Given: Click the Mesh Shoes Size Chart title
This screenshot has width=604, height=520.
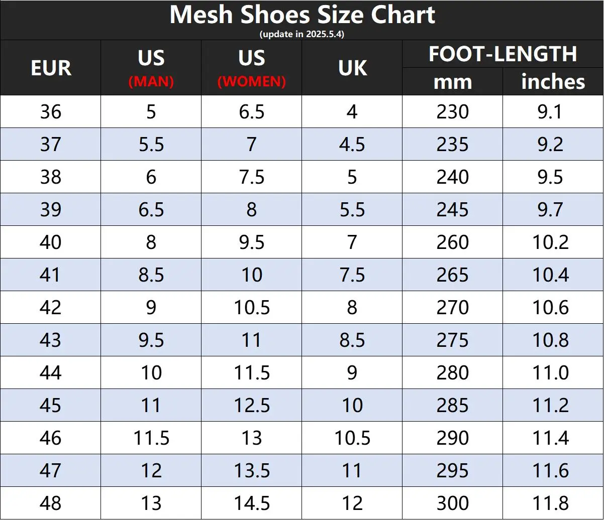Looking at the screenshot, I should point(302,15).
